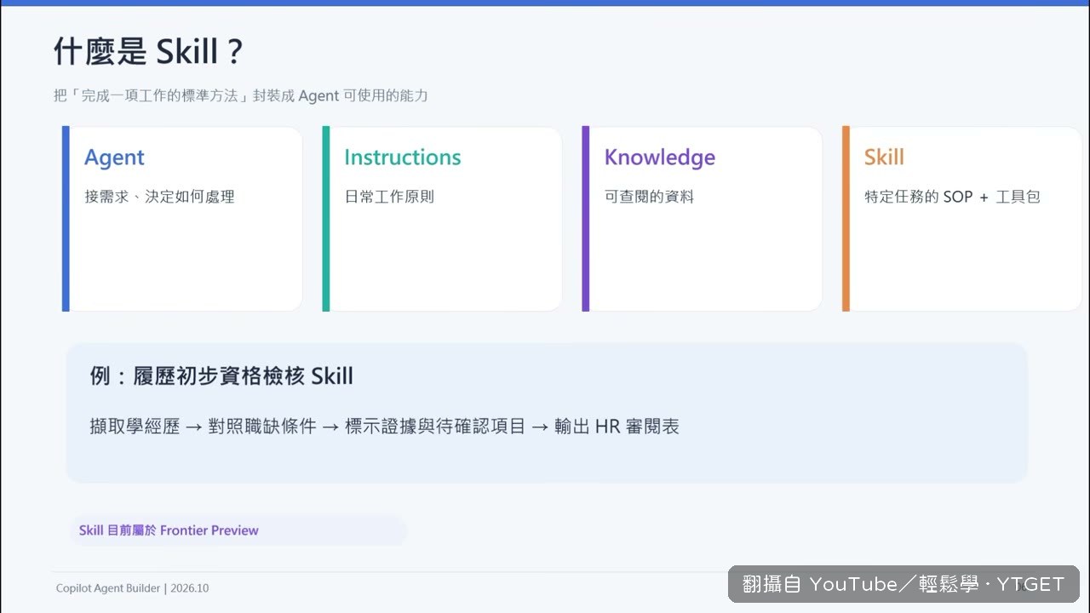Click the slide title "什麼是 Skill？"
Screen dimensions: 1090x613
pos(149,52)
